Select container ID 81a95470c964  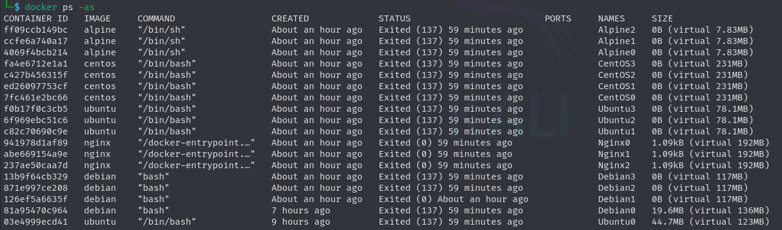[36, 210]
